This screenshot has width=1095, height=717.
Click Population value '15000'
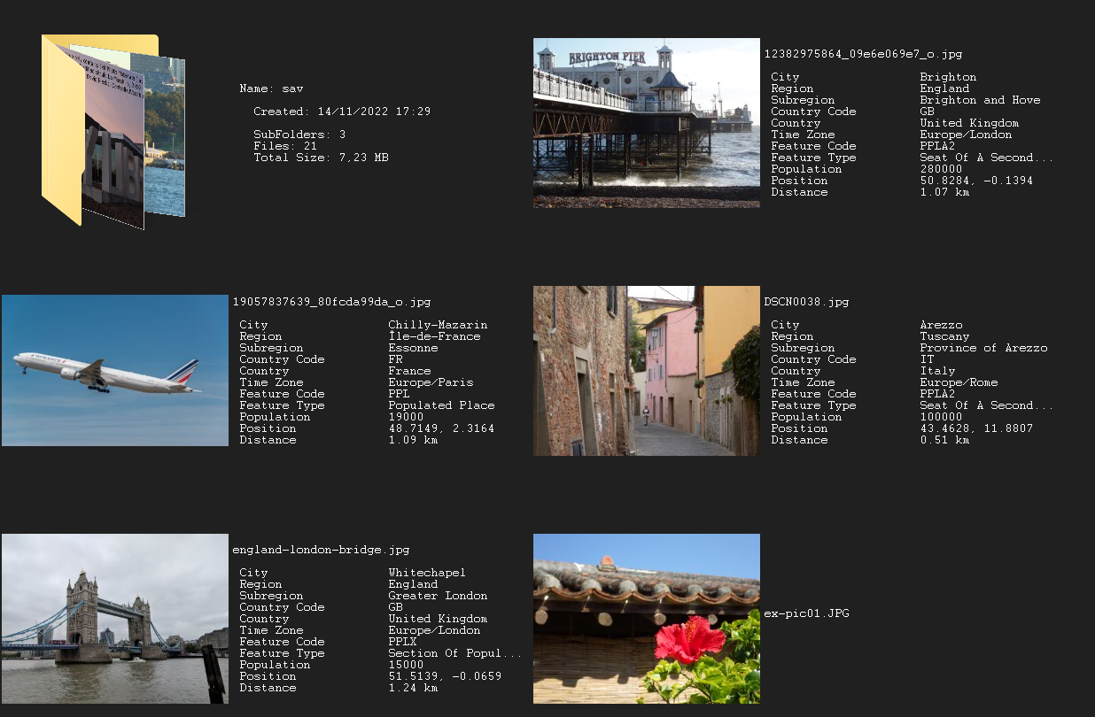point(406,665)
